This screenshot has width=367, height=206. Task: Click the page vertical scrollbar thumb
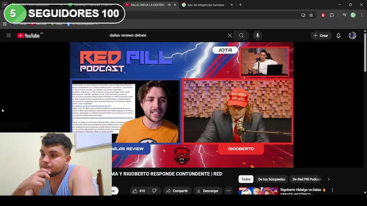(x=365, y=52)
